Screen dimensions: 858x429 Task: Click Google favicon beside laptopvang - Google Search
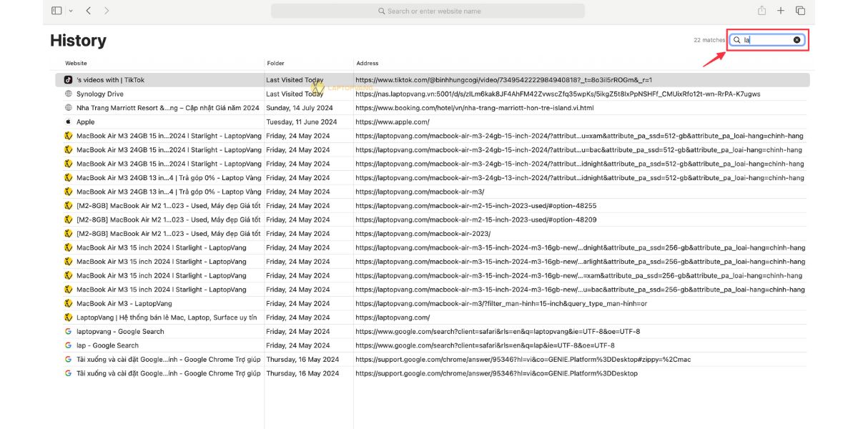tap(68, 331)
